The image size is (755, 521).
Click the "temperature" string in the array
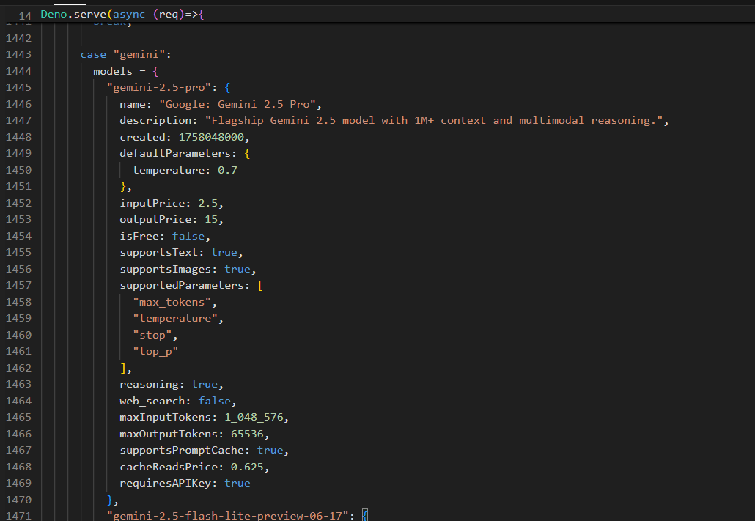(175, 318)
